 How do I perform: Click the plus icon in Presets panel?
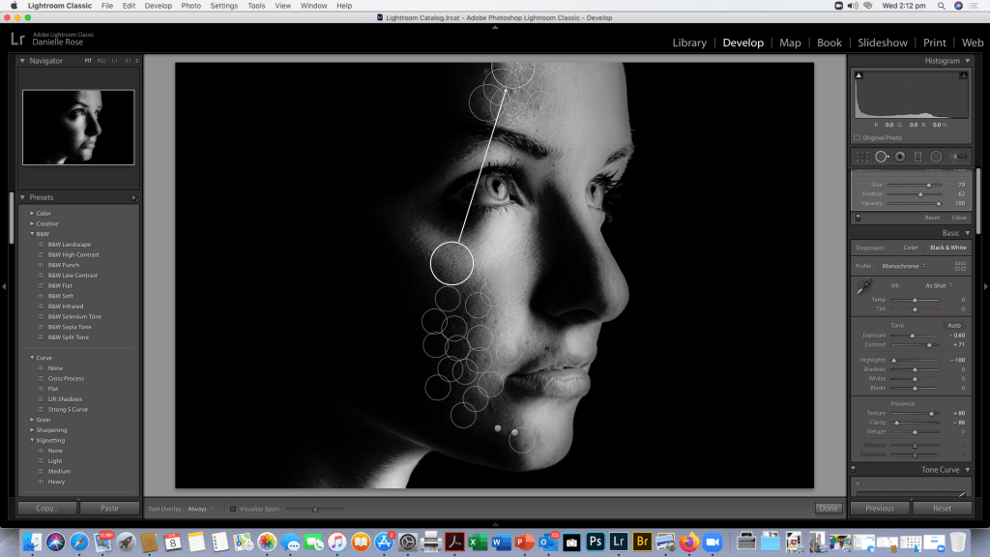tap(134, 197)
